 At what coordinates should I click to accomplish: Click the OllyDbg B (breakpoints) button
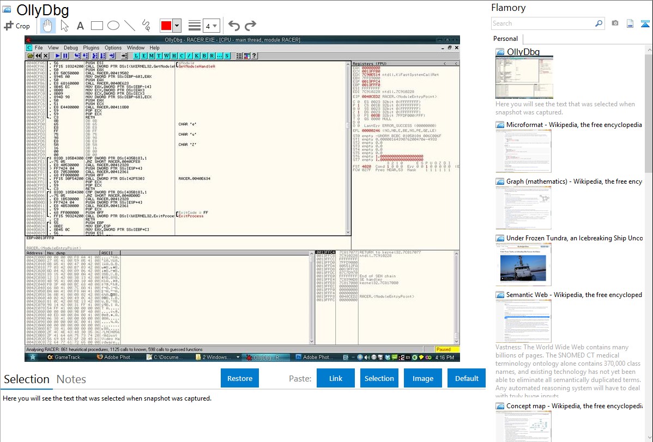coord(204,56)
